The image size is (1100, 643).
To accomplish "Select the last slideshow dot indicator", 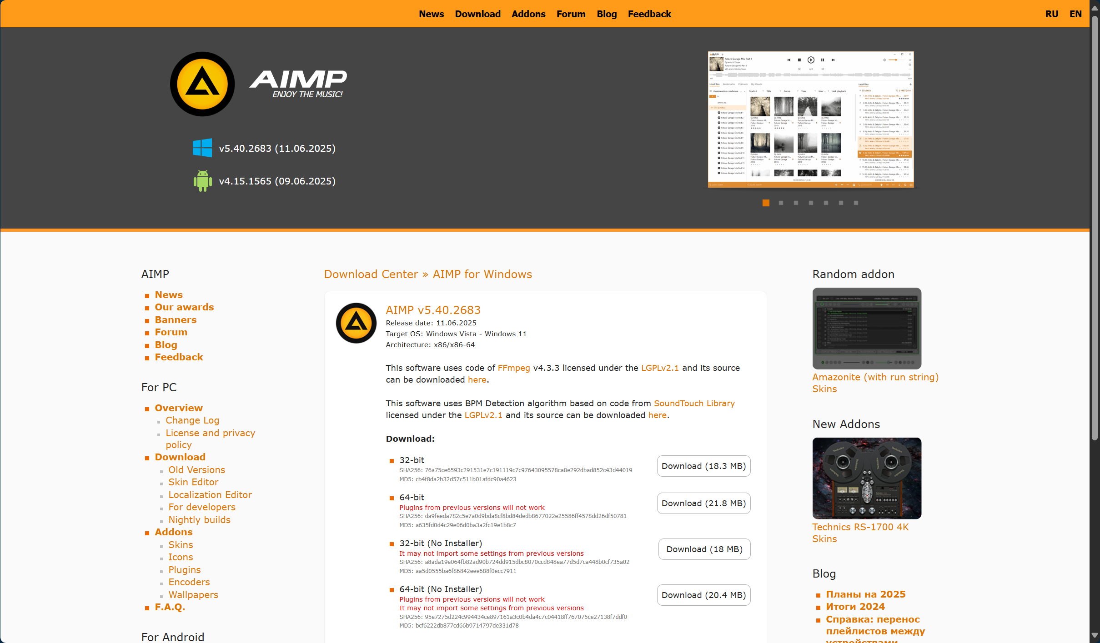I will pyautogui.click(x=856, y=203).
